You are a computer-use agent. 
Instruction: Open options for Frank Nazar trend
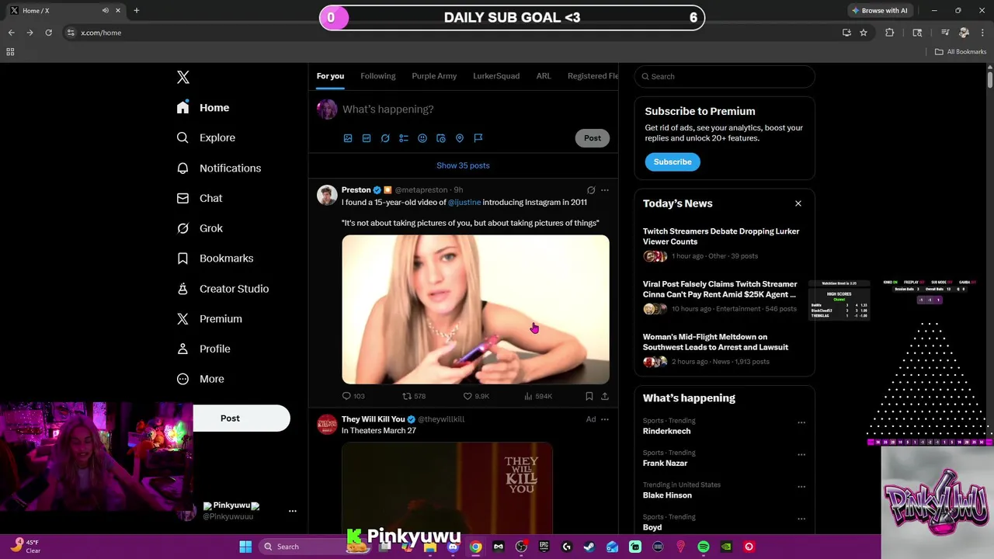pos(801,455)
